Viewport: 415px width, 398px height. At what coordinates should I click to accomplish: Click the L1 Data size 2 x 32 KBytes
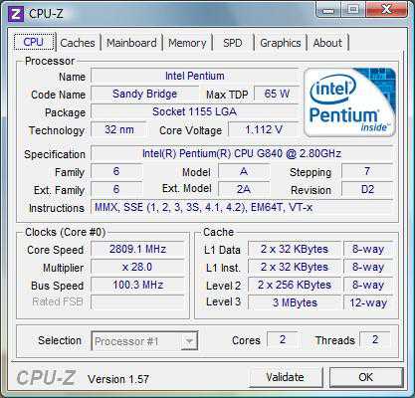[x=295, y=249]
